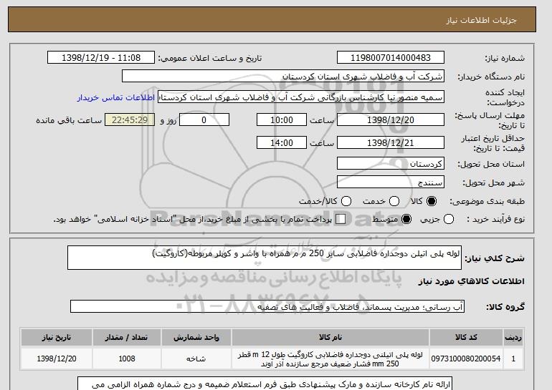The image size is (552, 390).
Task: Click the واحد شمارش column header
Action: [196, 337]
